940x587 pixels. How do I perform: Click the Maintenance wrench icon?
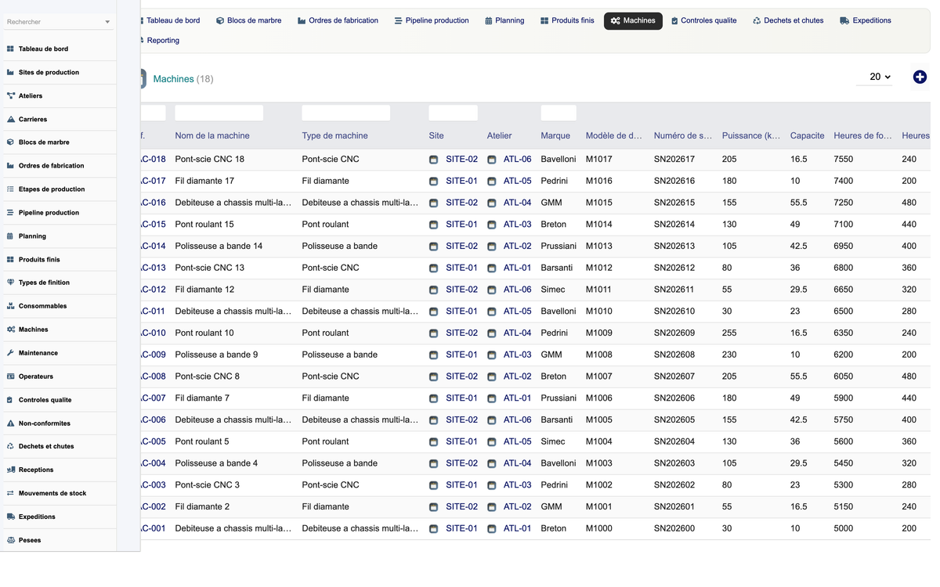click(10, 353)
